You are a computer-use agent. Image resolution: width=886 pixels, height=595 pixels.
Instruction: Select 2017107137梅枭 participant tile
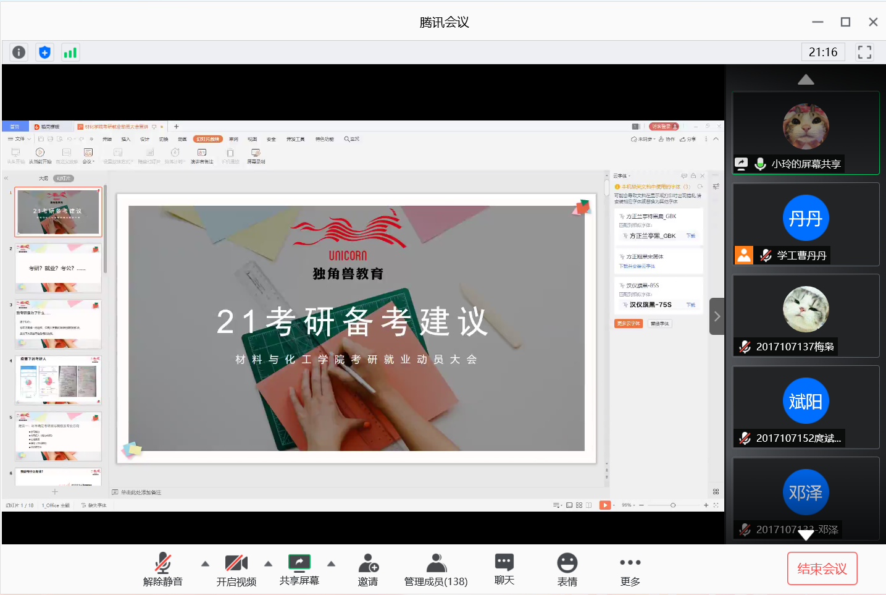tap(806, 316)
